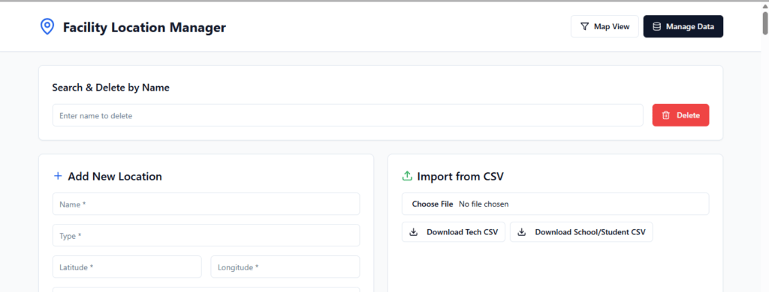The height and width of the screenshot is (292, 769).
Task: Click the funnel icon in Map View
Action: pyautogui.click(x=584, y=26)
